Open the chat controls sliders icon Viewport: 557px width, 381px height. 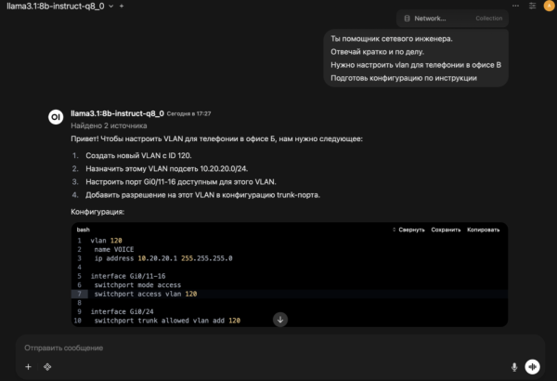532,6
